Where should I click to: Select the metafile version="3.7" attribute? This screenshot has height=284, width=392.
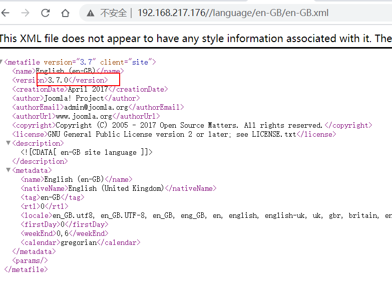point(70,62)
